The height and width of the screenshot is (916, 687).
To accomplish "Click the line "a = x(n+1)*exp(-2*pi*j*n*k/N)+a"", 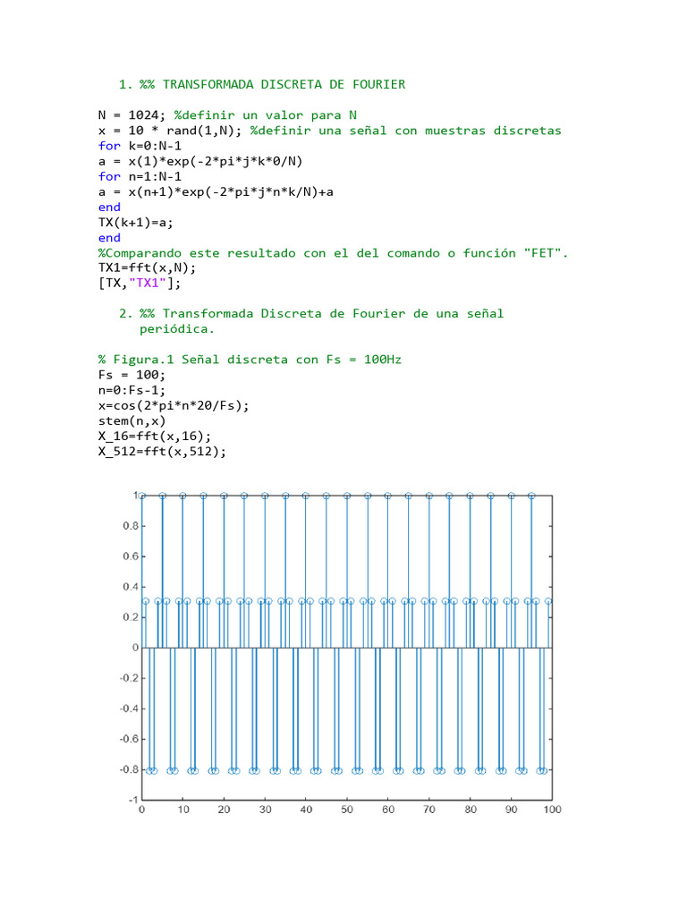I will tap(216, 191).
